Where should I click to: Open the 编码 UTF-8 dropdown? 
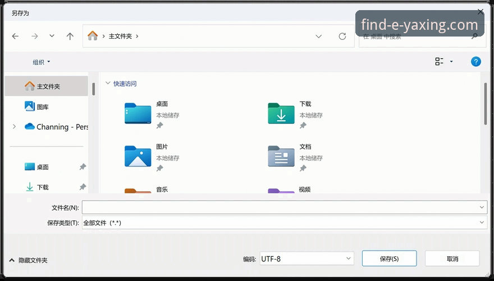[x=307, y=259]
